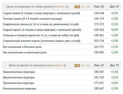The image size is (123, 94).
Task: Click the Типовая панель row
Action: (x=61, y=19)
